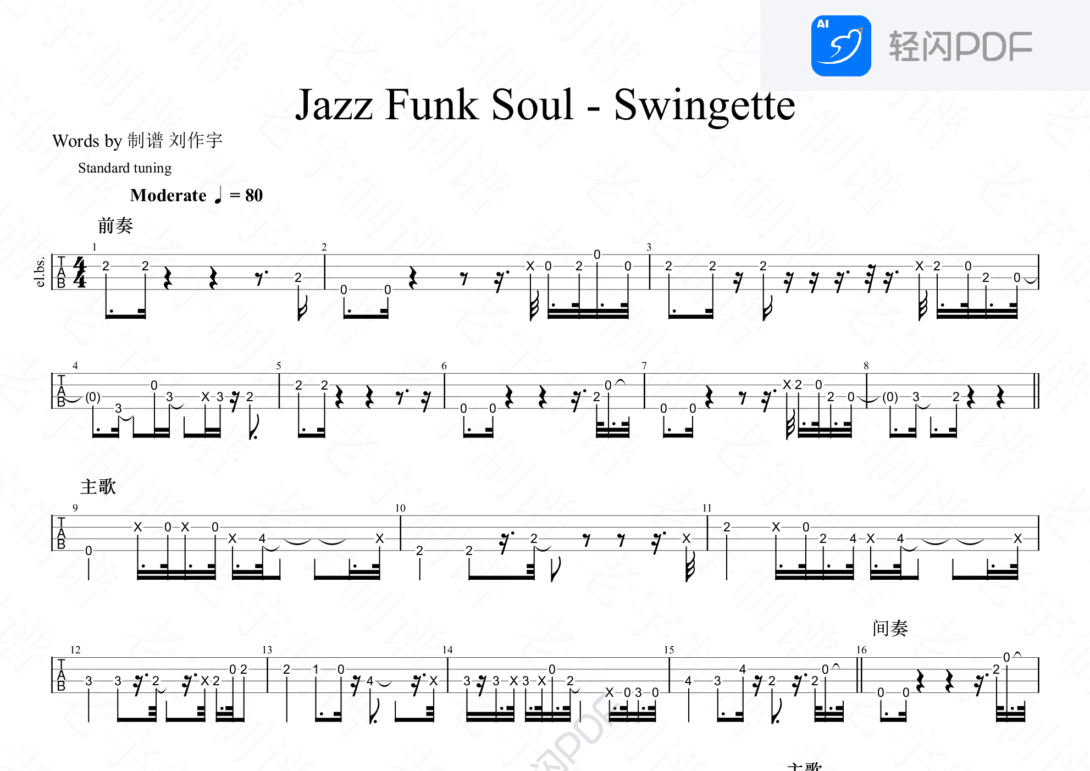Click the TAB clef on first staff
Viewport: 1090px width, 771px height.
[x=61, y=272]
